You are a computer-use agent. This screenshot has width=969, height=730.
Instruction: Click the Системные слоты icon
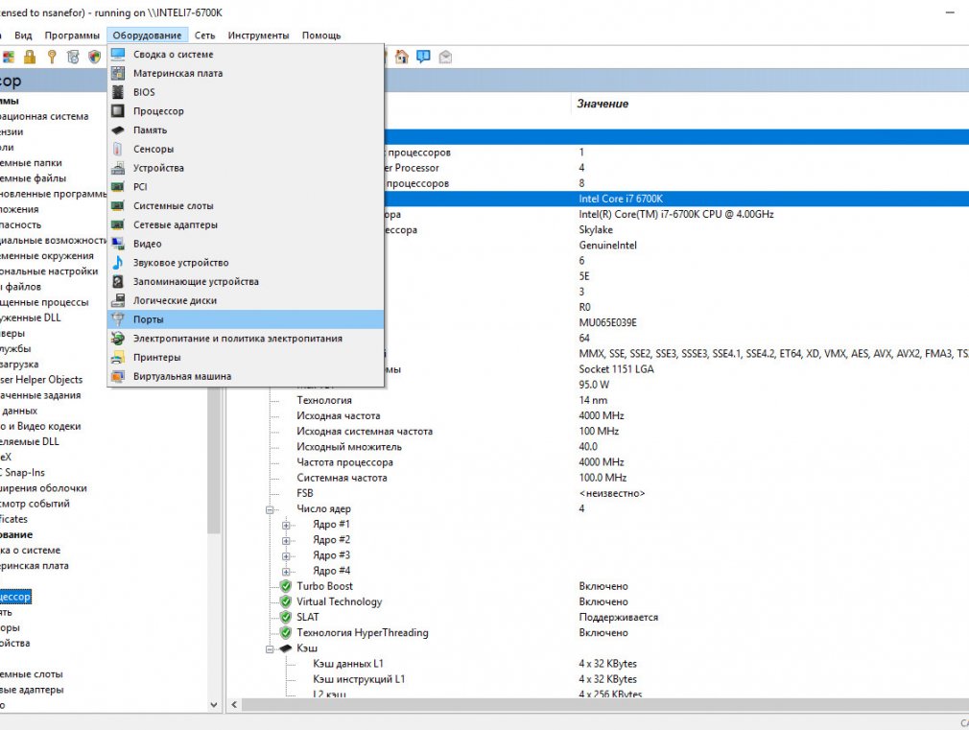118,206
